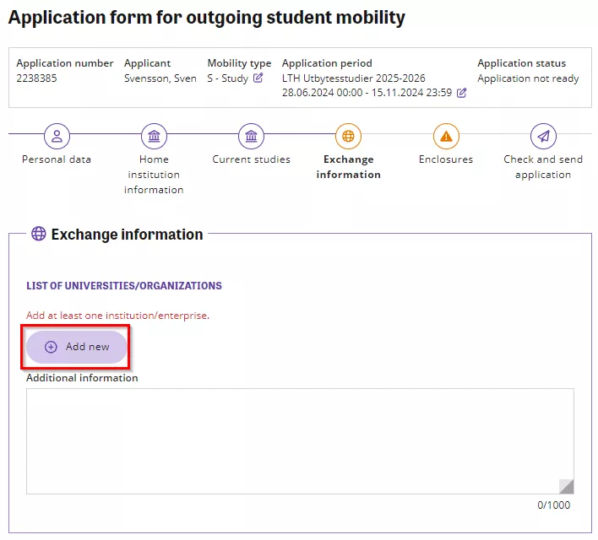This screenshot has width=598, height=540.
Task: Select the "Home institution information" step label
Action: [153, 175]
